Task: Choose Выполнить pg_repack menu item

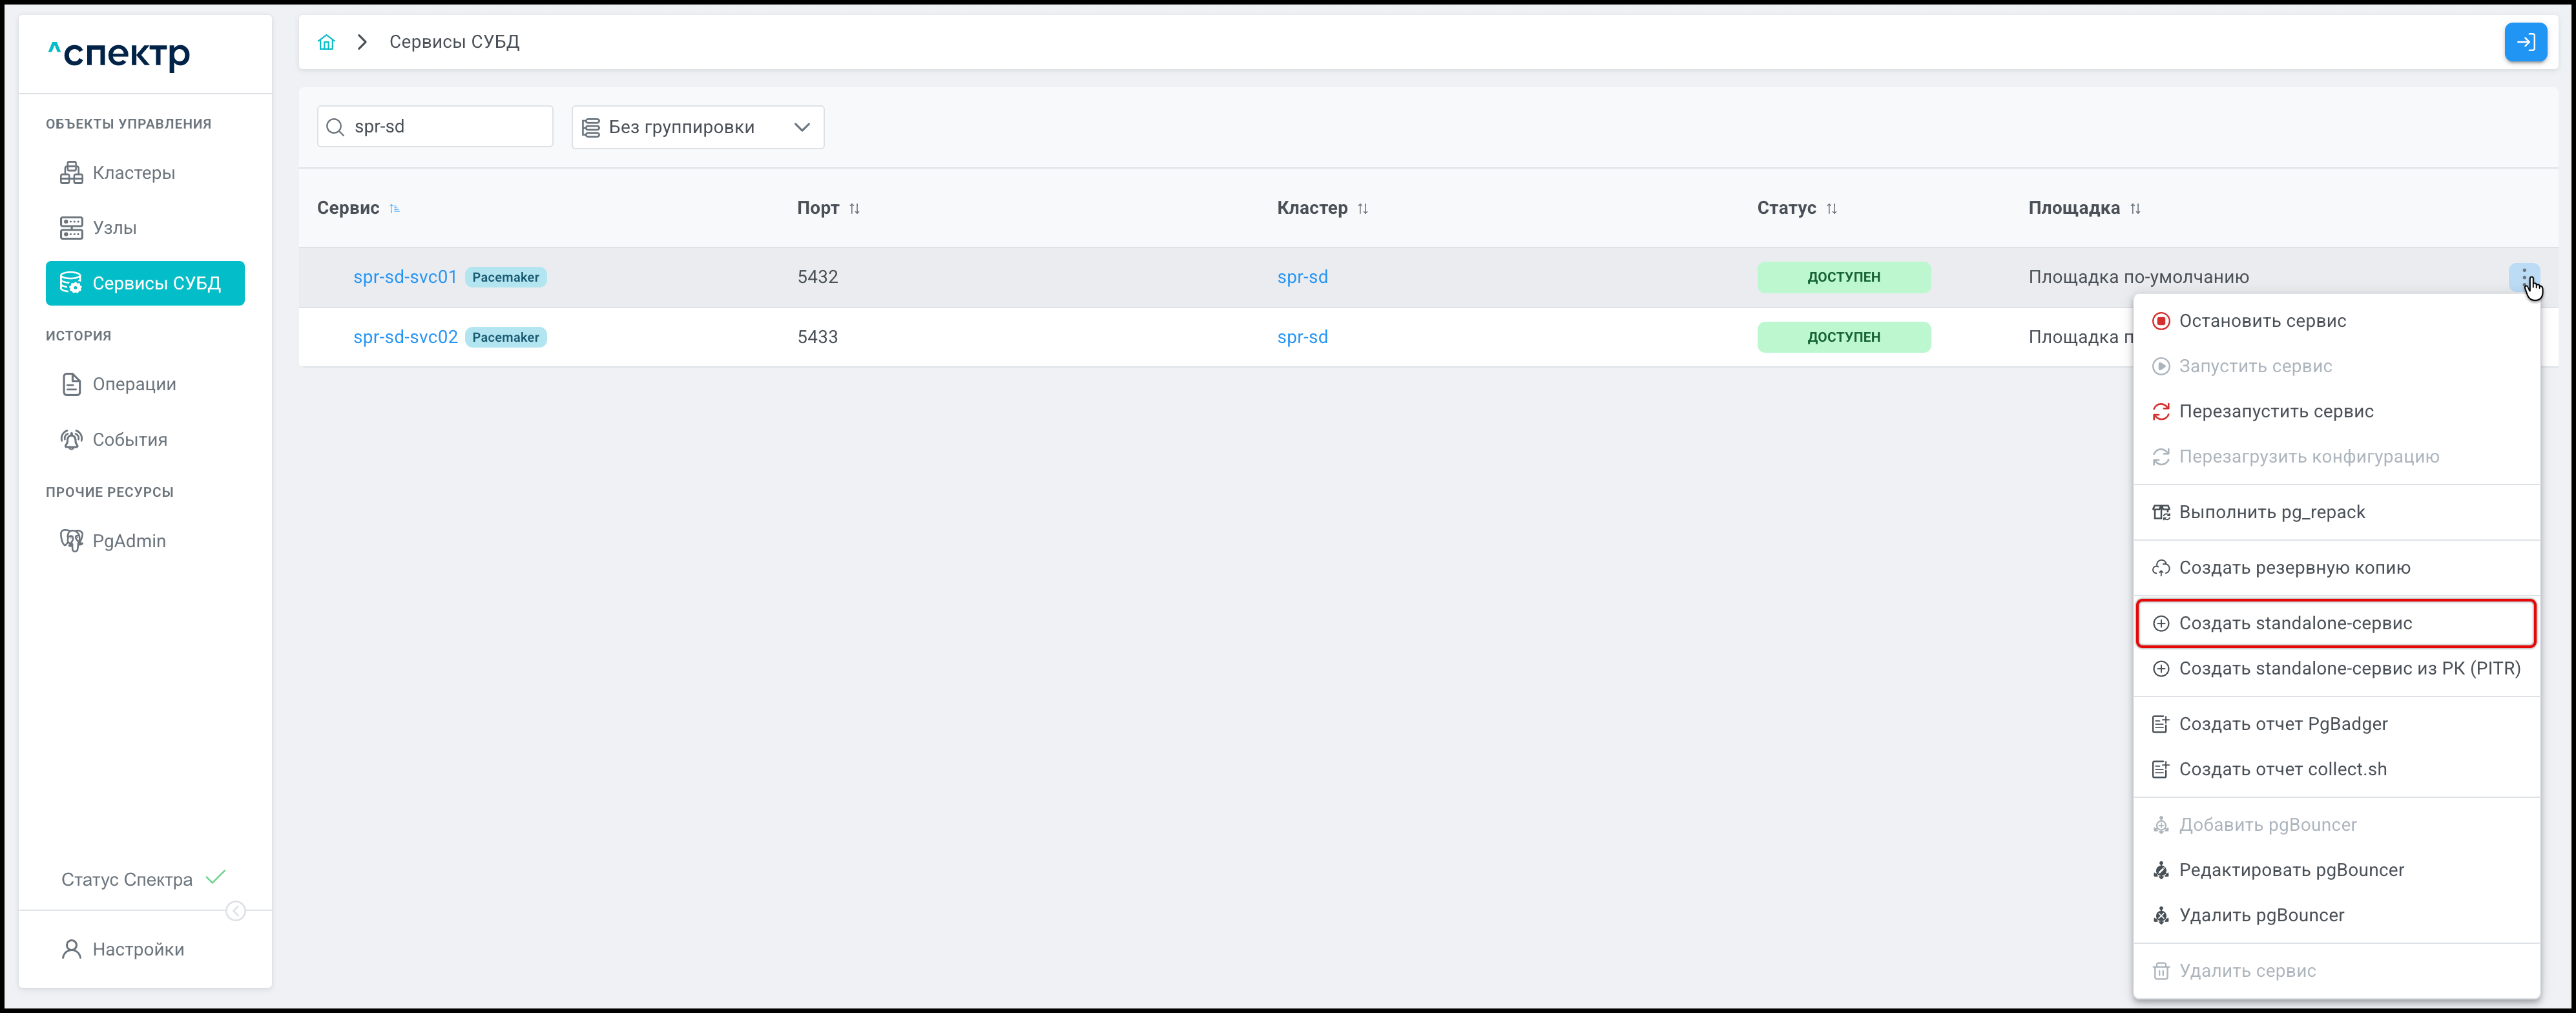Action: point(2271,512)
